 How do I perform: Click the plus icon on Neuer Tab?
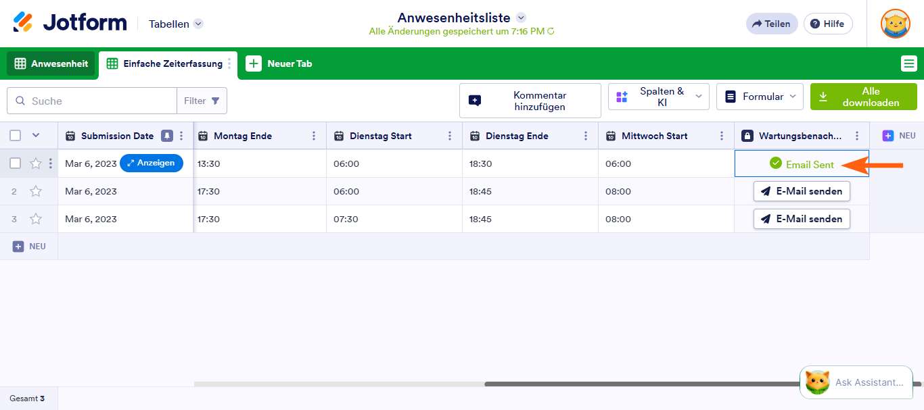(x=254, y=63)
